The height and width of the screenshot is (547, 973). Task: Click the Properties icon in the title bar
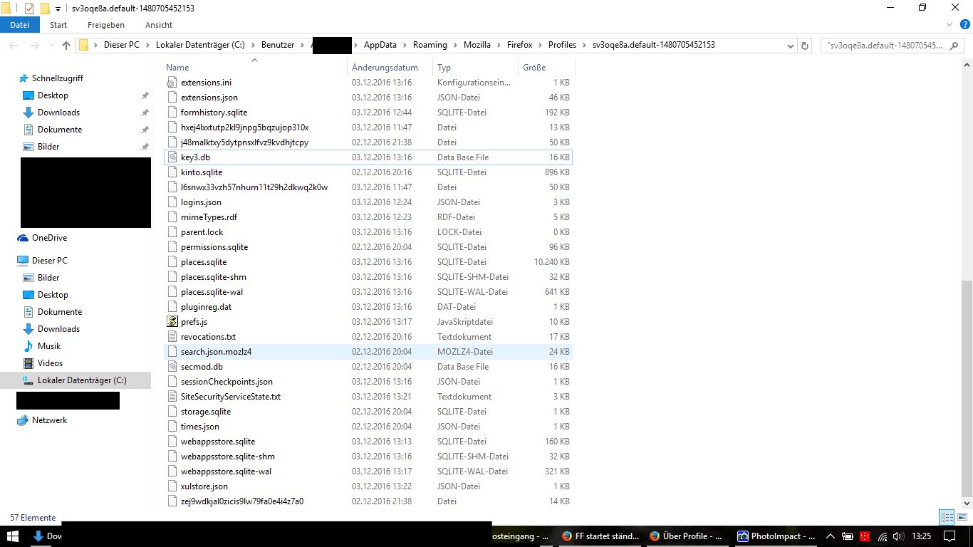29,9
